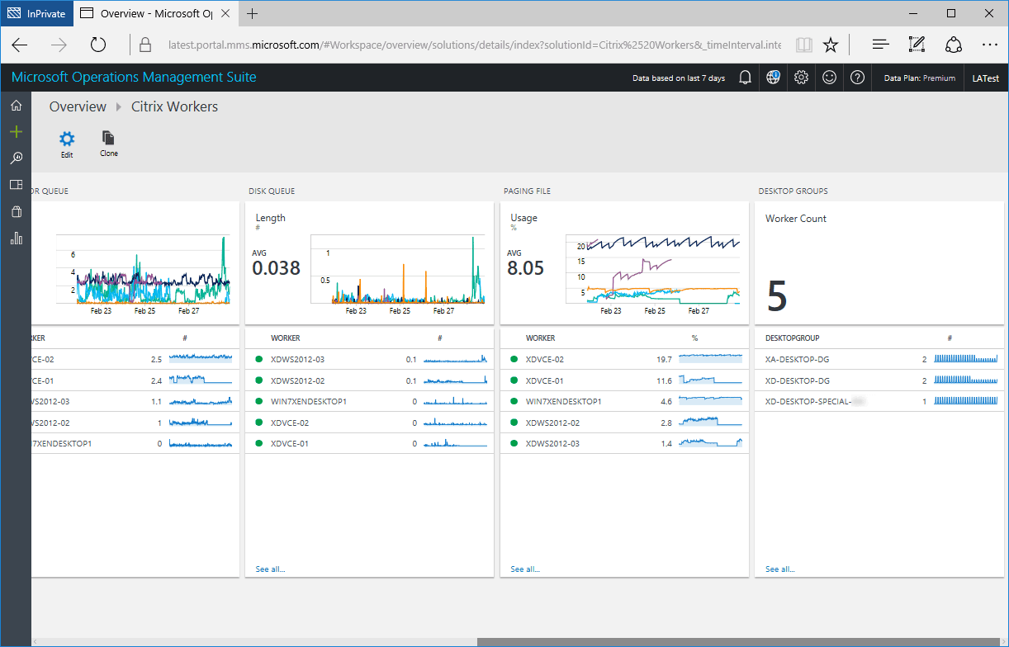Toggle reading view book icon
The image size is (1009, 647).
(803, 45)
